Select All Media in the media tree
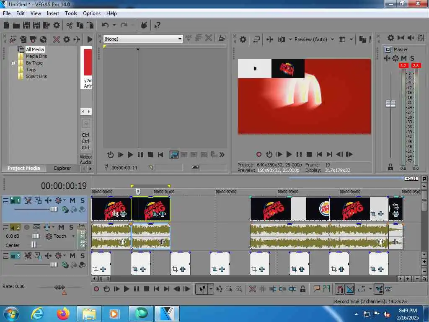The image size is (429, 322). tap(35, 49)
